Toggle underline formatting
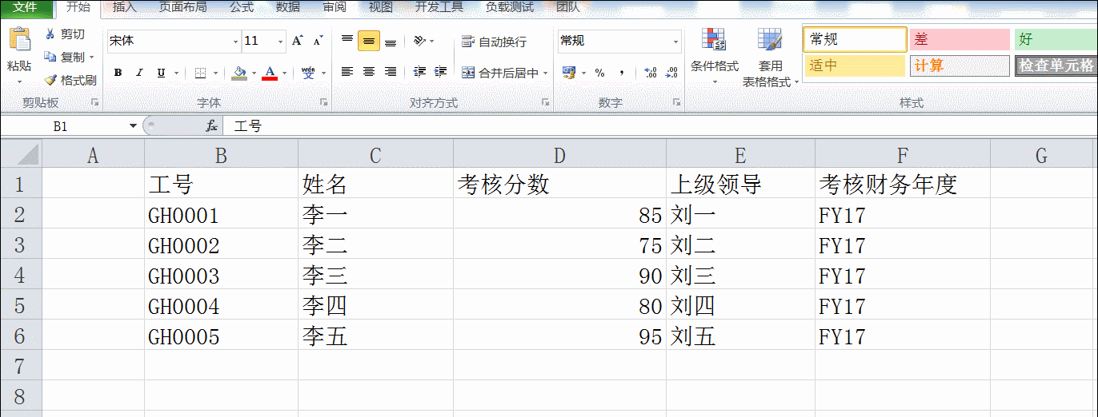The width and height of the screenshot is (1098, 417). pos(161,73)
